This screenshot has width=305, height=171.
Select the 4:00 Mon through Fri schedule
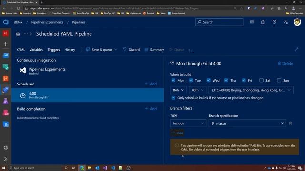[88, 95]
